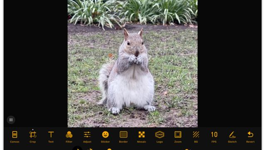Screen dimensions: 266x150
Task: Open the Zoom tool
Action: (x=178, y=137)
